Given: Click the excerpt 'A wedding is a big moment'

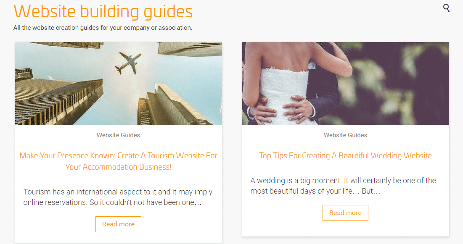Looking at the screenshot, I should 344,186.
